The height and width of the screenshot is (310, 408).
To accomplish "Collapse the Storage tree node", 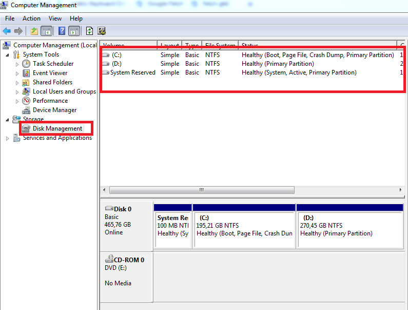I will pyautogui.click(x=8, y=120).
